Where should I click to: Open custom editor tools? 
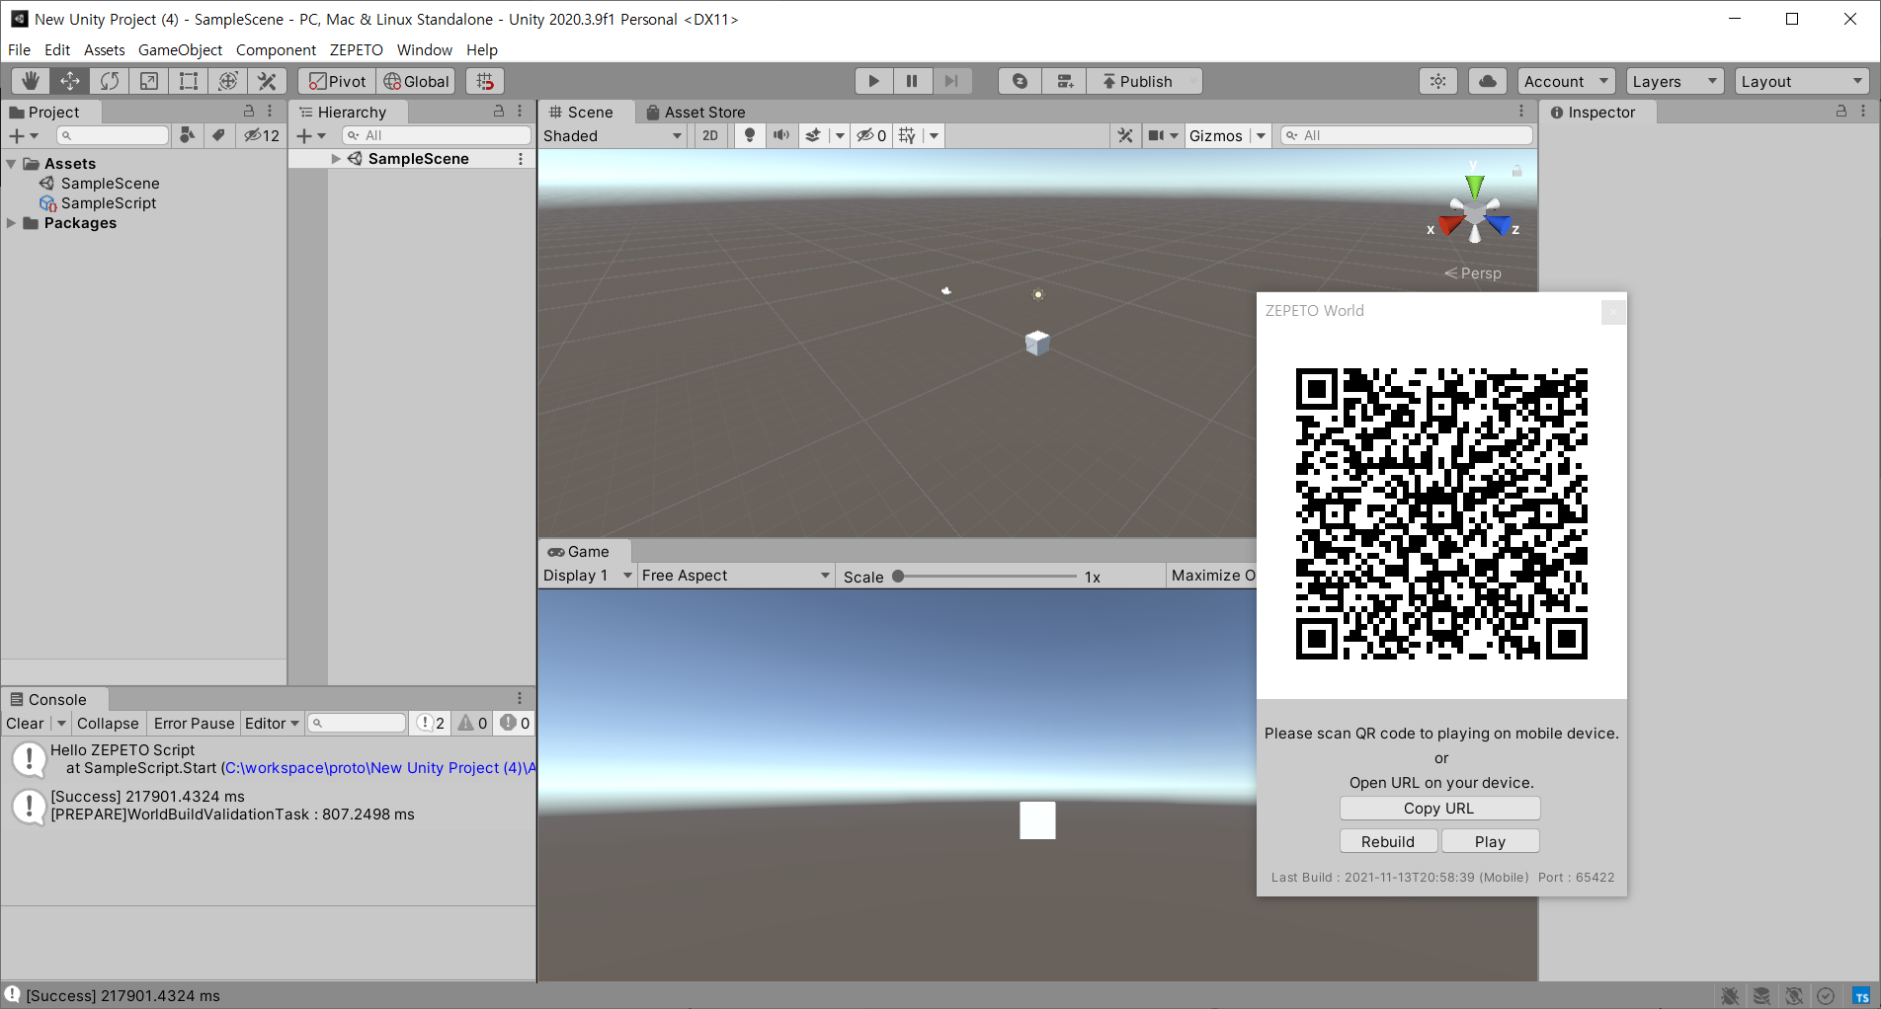click(x=268, y=81)
